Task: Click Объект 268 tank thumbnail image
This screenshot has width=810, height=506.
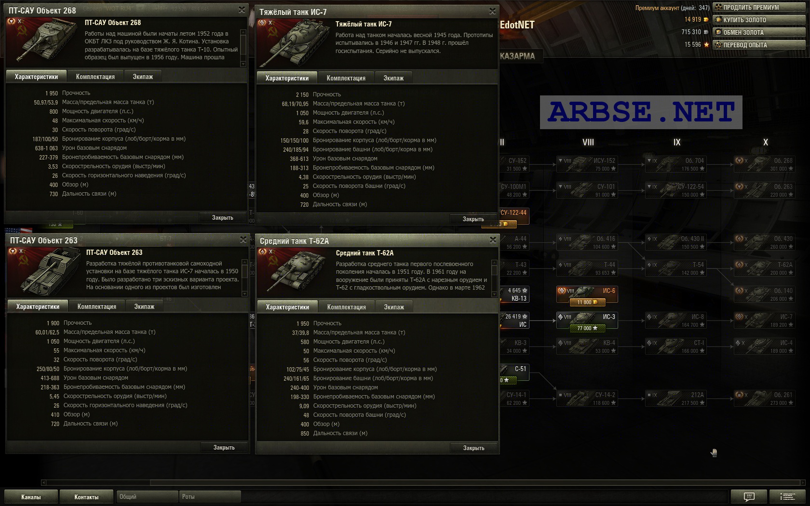Action: (x=43, y=41)
